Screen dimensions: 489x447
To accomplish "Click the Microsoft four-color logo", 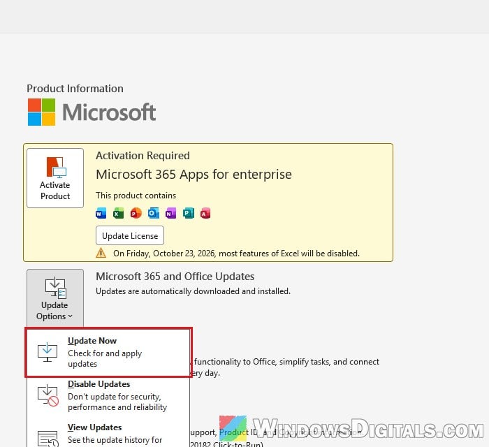I will point(41,112).
